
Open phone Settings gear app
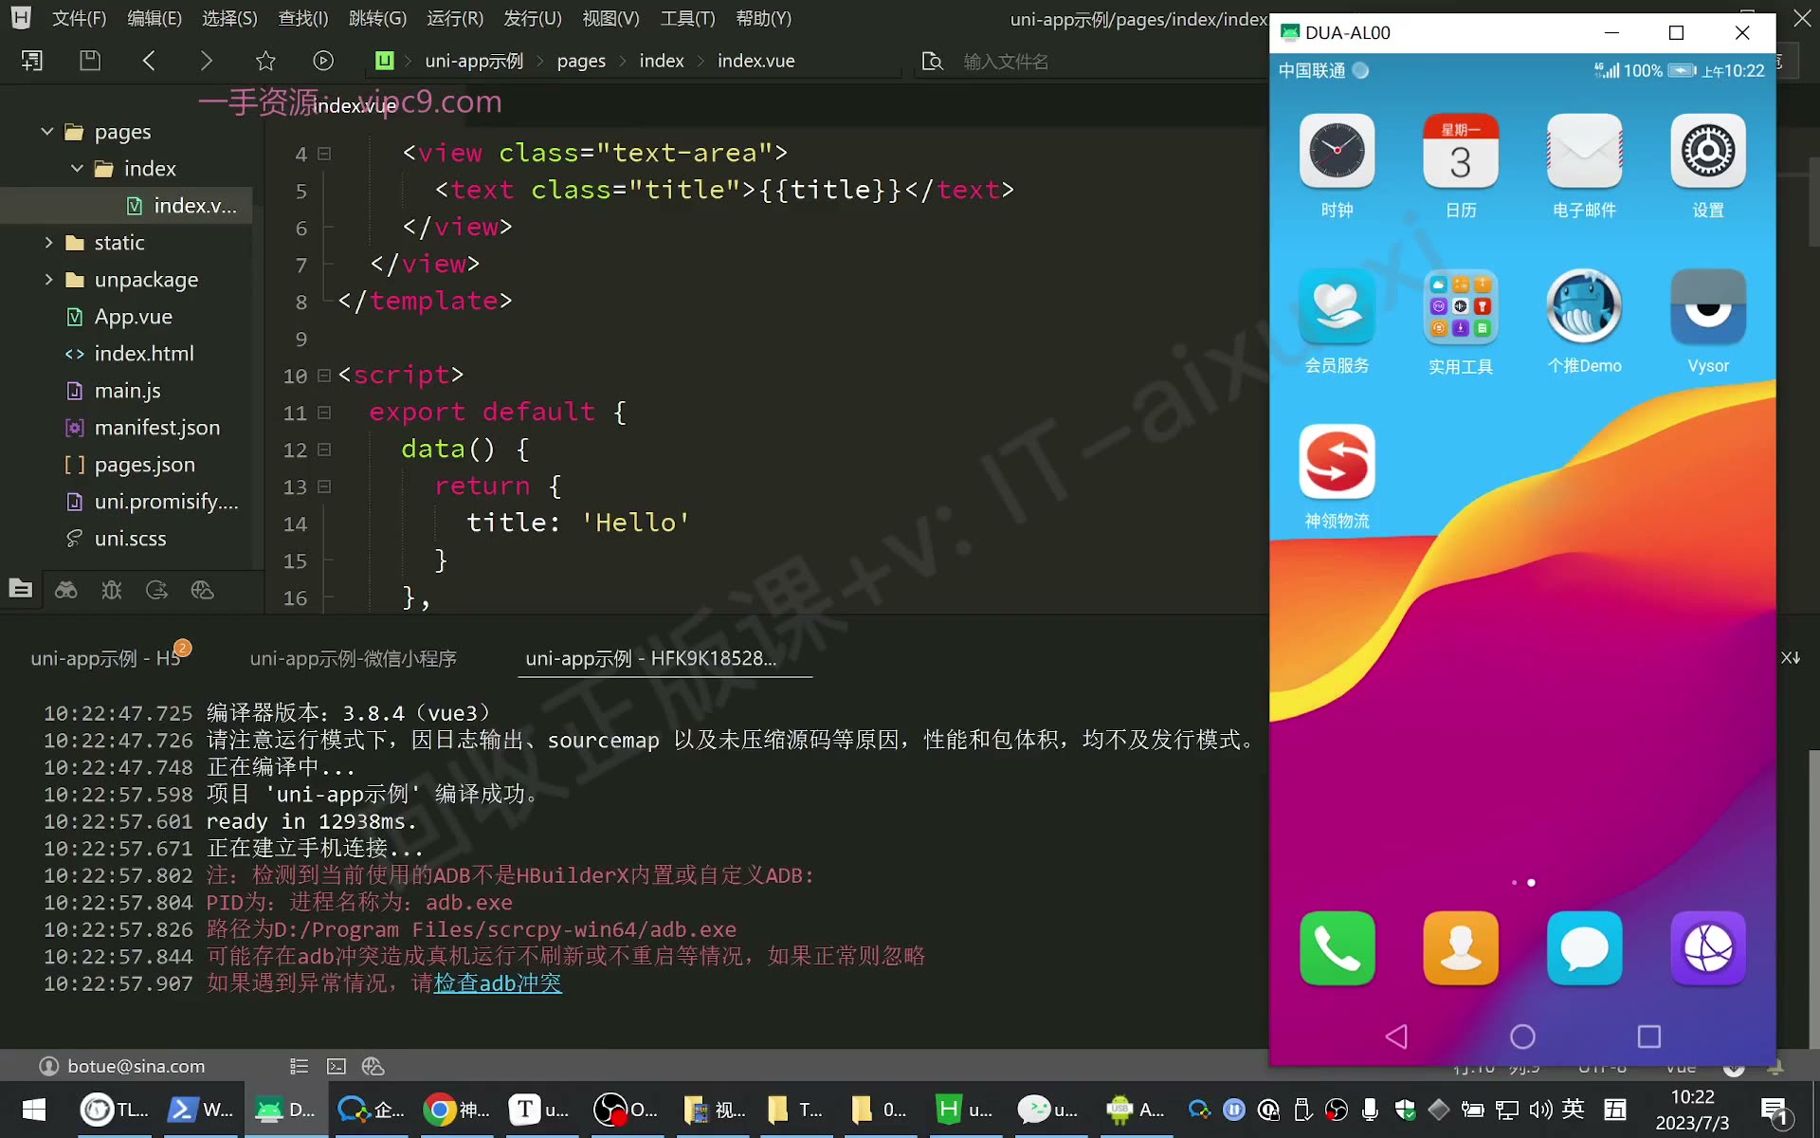pyautogui.click(x=1708, y=151)
